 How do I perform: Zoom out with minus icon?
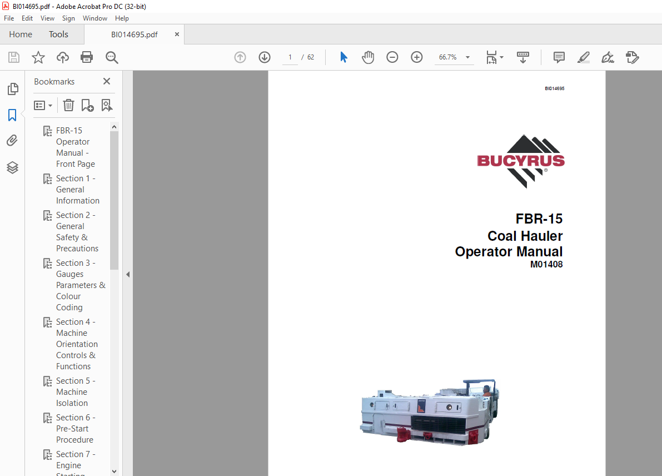pyautogui.click(x=392, y=57)
